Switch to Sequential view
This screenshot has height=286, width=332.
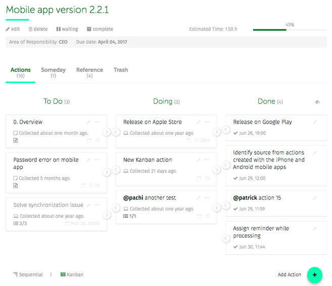coord(28,274)
